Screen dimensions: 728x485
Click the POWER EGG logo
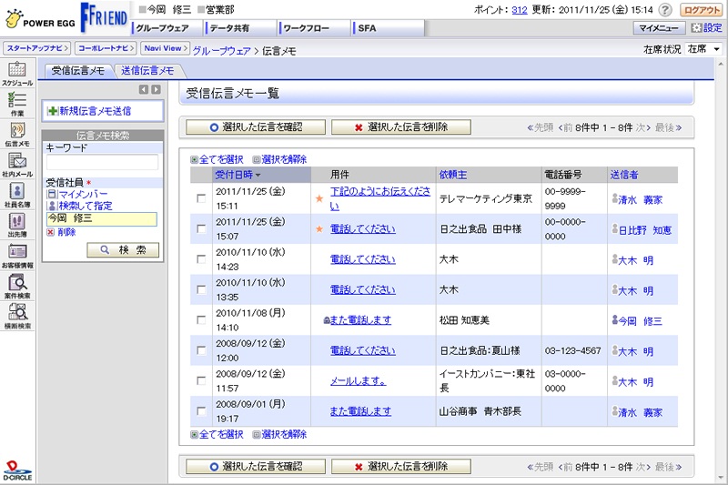[40, 18]
